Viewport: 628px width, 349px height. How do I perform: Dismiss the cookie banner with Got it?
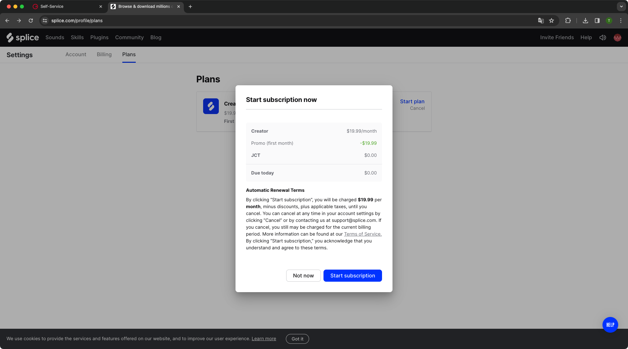297,339
